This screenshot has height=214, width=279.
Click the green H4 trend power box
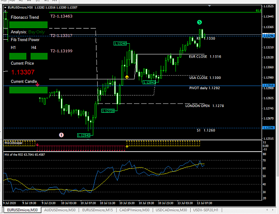(39, 56)
